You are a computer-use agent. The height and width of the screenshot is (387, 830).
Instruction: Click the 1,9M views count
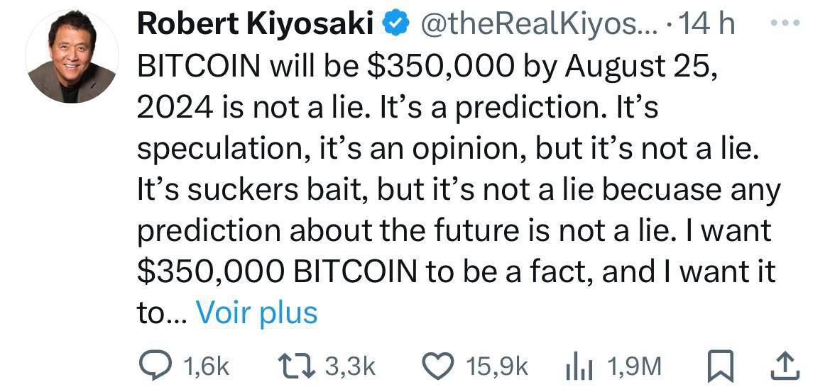[635, 366]
